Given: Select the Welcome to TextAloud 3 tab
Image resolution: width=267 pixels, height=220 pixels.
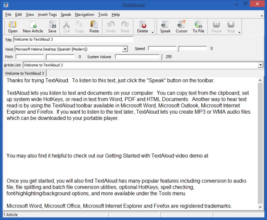Looking at the screenshot, I should tap(25, 73).
